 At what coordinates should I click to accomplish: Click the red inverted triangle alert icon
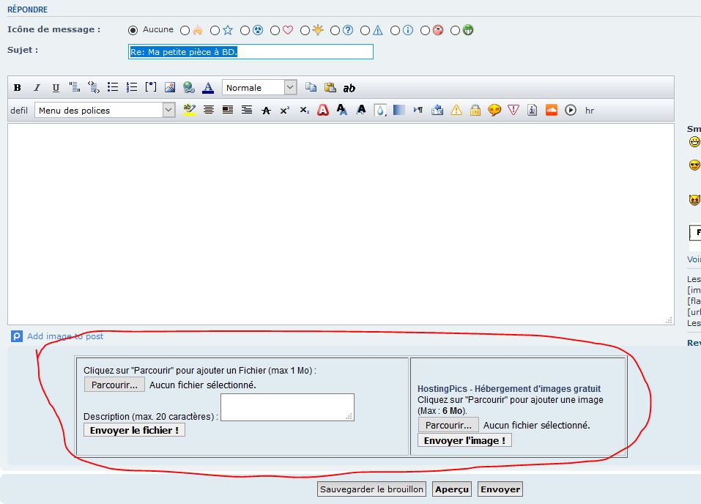(513, 110)
